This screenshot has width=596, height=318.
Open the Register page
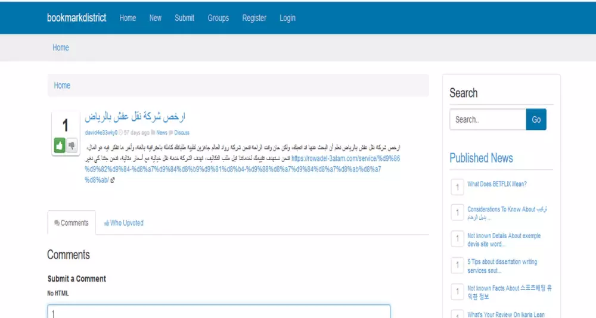tap(254, 18)
